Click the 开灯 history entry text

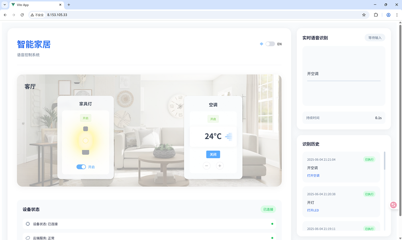click(x=311, y=203)
